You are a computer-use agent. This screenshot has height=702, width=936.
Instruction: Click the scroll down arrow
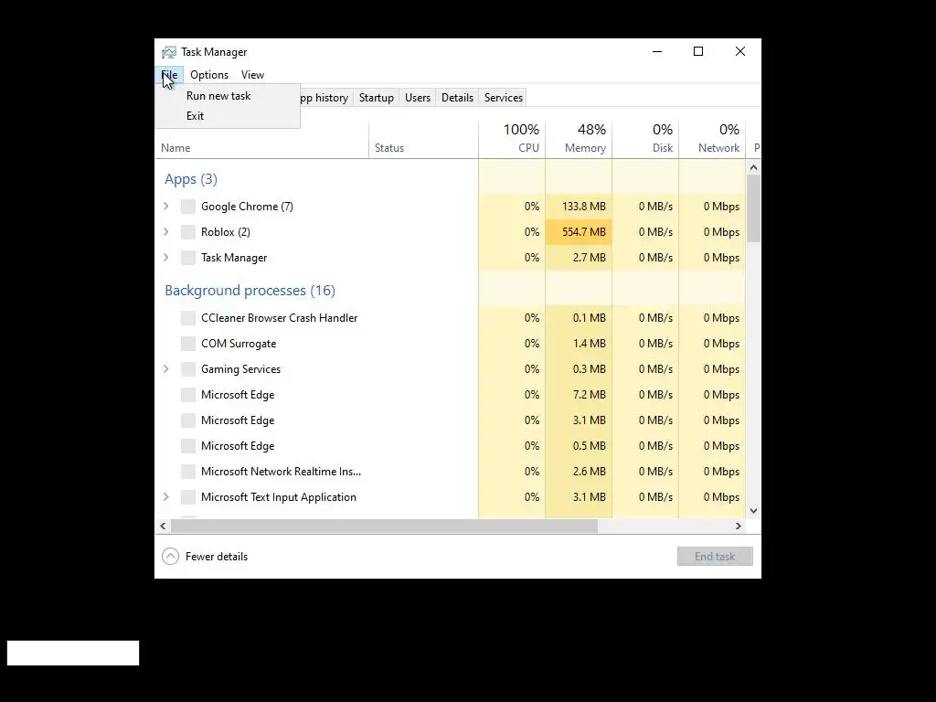click(x=753, y=511)
